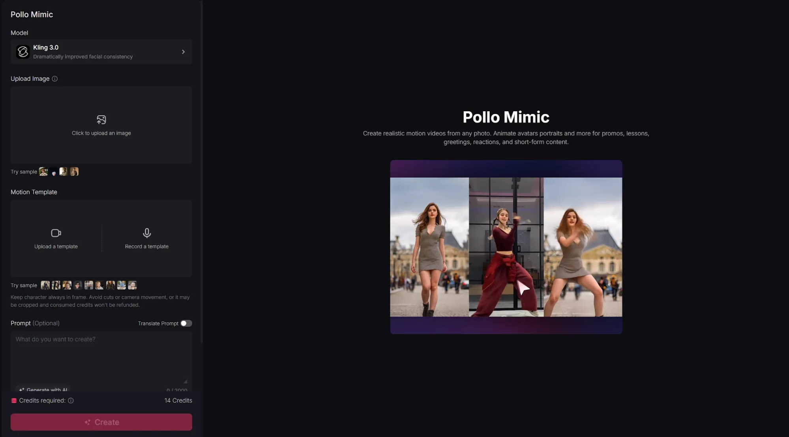This screenshot has height=437, width=789.
Task: Click the Kling 3.0 model logo icon
Action: click(x=23, y=52)
